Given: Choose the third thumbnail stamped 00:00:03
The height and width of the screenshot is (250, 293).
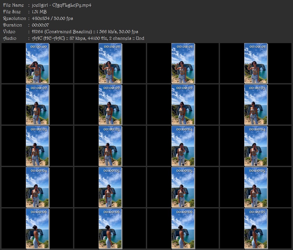Looking at the screenshot, I should tap(110, 146).
